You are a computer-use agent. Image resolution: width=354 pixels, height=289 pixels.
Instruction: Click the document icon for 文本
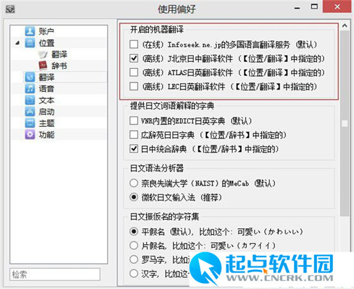(30, 100)
